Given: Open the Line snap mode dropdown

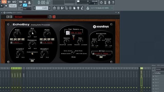Looking at the screenshot, I should [x=27, y=9].
